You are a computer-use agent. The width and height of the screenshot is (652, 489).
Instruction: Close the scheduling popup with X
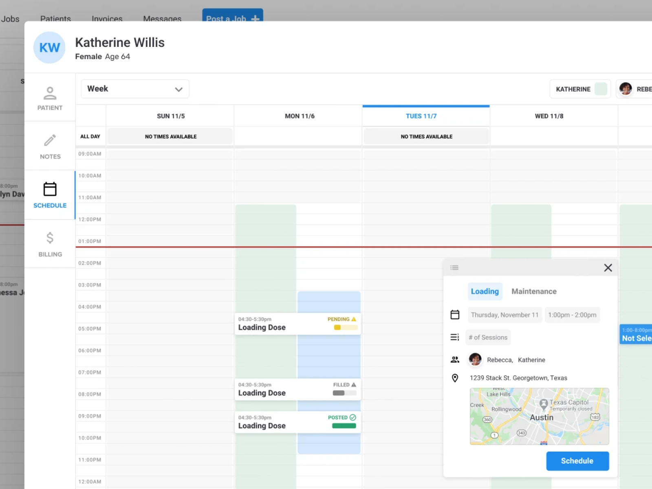click(608, 268)
